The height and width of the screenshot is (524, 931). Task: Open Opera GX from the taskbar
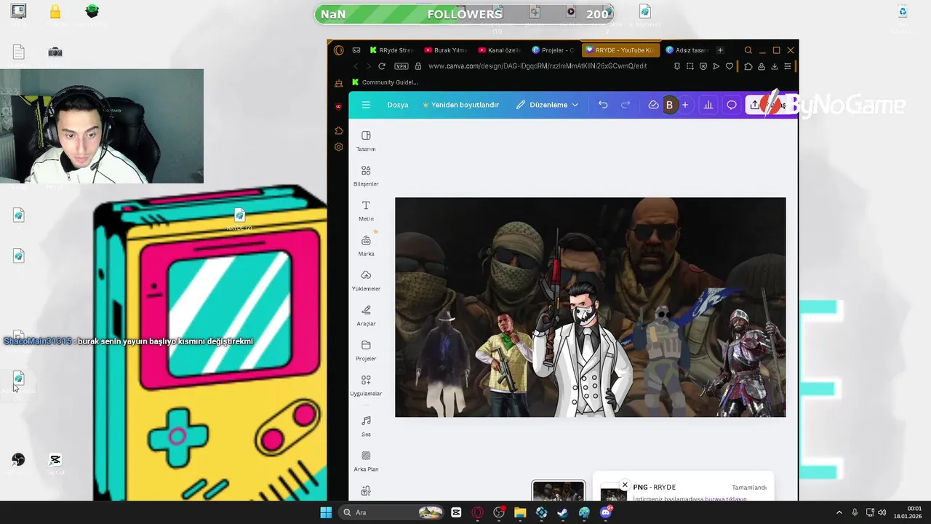click(x=477, y=512)
